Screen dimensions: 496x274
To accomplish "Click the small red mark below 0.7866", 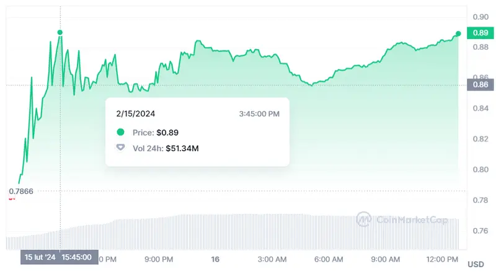I will point(11,198).
